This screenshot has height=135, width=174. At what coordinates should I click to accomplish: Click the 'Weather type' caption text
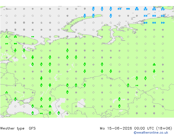coord(12,128)
